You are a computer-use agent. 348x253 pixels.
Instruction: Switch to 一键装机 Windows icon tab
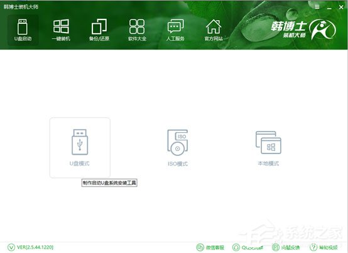click(x=61, y=26)
